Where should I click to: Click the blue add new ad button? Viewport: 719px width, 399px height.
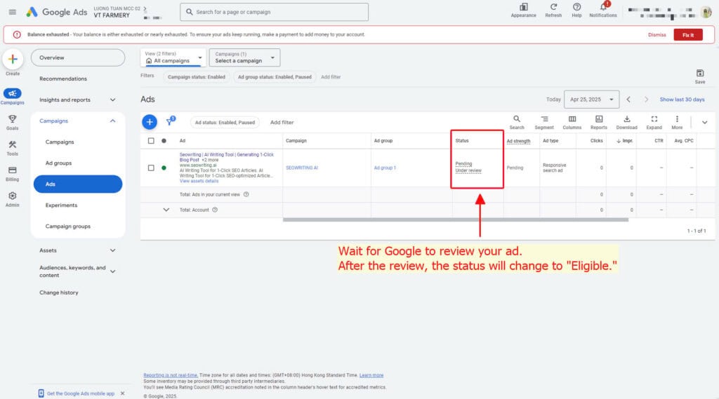[x=150, y=122]
